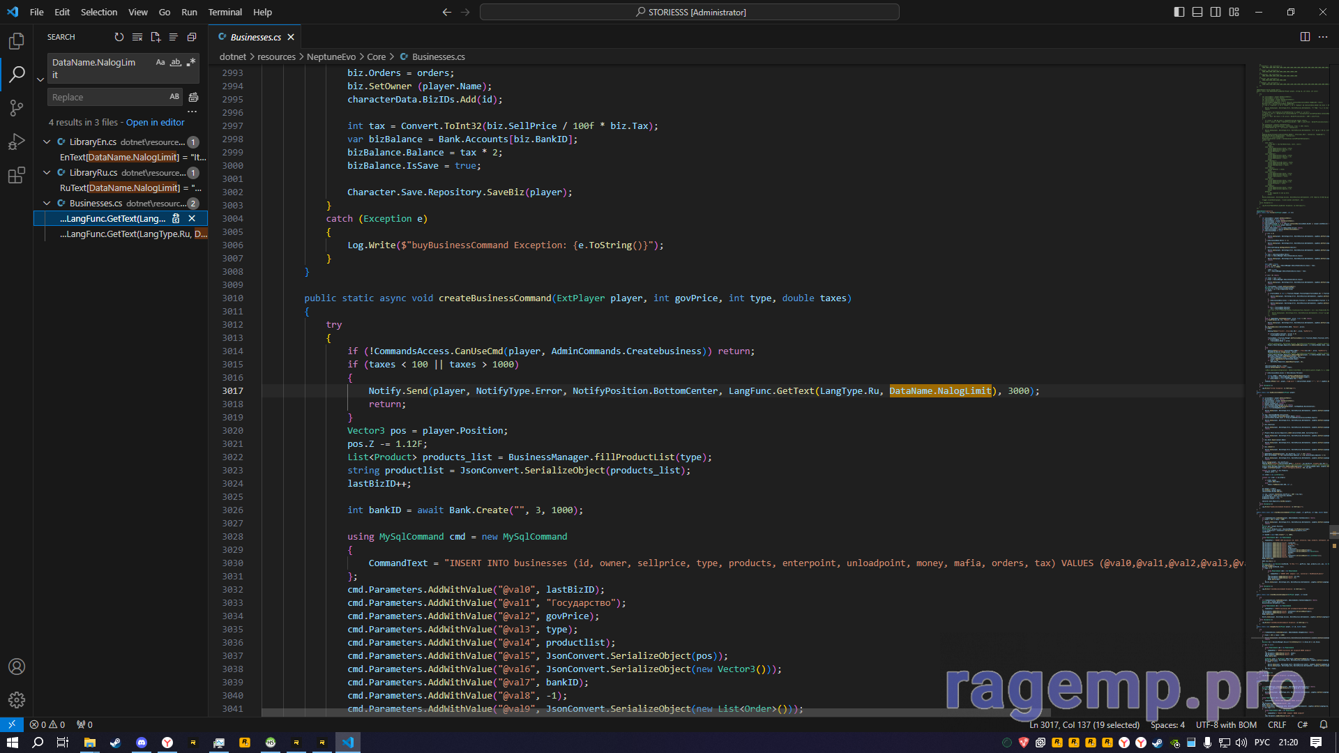
Task: Click the forwarded ports indicator in the status bar
Action: [x=84, y=724]
